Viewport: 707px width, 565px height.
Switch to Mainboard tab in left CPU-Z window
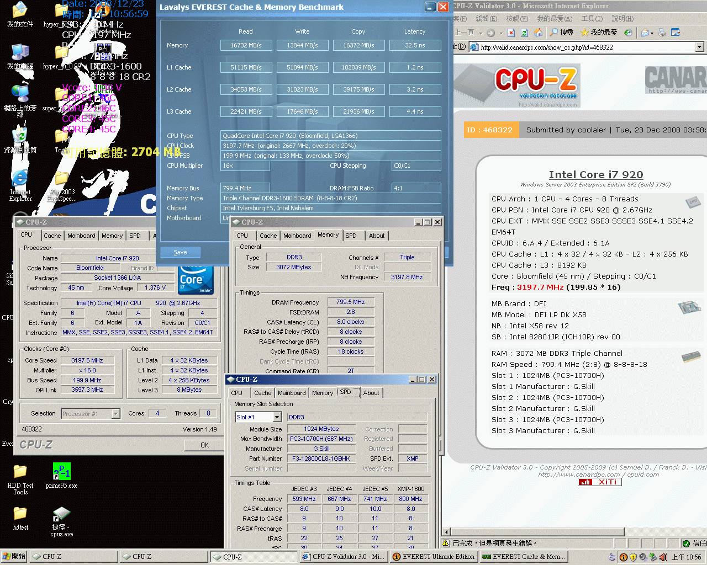coord(81,236)
